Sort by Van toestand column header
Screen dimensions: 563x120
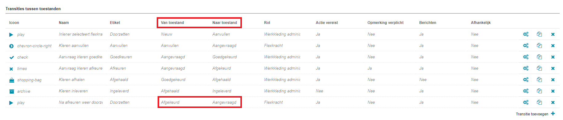(x=172, y=23)
